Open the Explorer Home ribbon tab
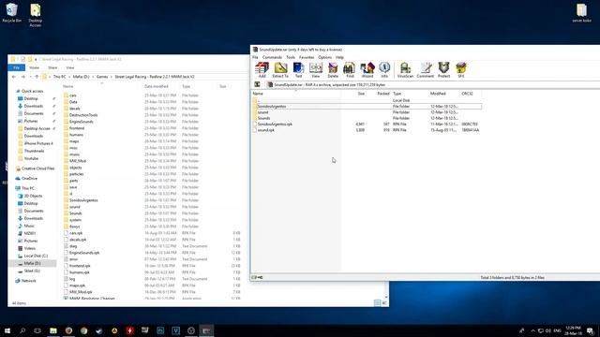Screen dimensions: 600x337 click(34, 67)
